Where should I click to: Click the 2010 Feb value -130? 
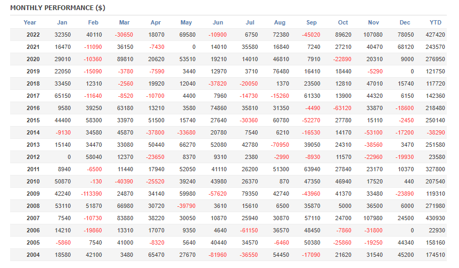pos(96,181)
